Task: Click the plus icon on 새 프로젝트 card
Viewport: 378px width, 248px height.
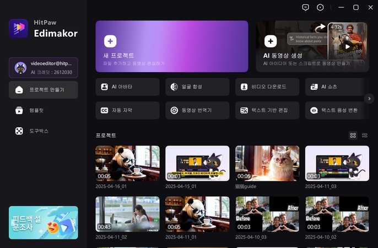Action: point(110,41)
